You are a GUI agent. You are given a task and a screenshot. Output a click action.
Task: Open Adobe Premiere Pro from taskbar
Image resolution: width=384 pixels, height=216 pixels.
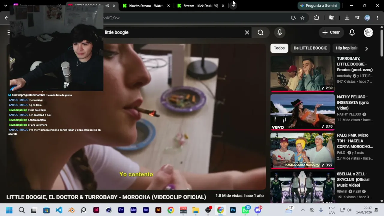pos(121,210)
